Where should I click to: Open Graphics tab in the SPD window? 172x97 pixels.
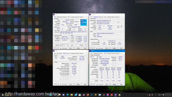pos(109,53)
